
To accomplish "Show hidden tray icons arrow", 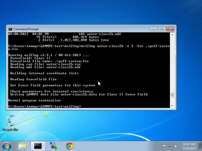I will click(x=158, y=146).
